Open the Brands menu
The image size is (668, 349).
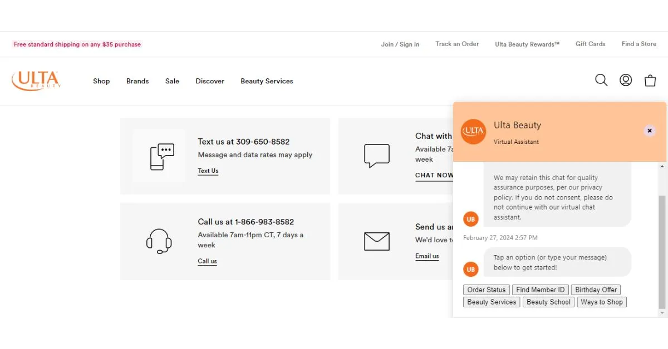click(x=137, y=81)
